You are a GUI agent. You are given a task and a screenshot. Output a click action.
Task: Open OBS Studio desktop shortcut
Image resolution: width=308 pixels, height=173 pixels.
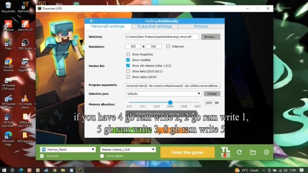(25, 44)
